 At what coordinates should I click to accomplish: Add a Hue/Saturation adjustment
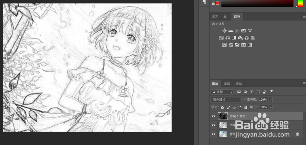tap(221, 38)
